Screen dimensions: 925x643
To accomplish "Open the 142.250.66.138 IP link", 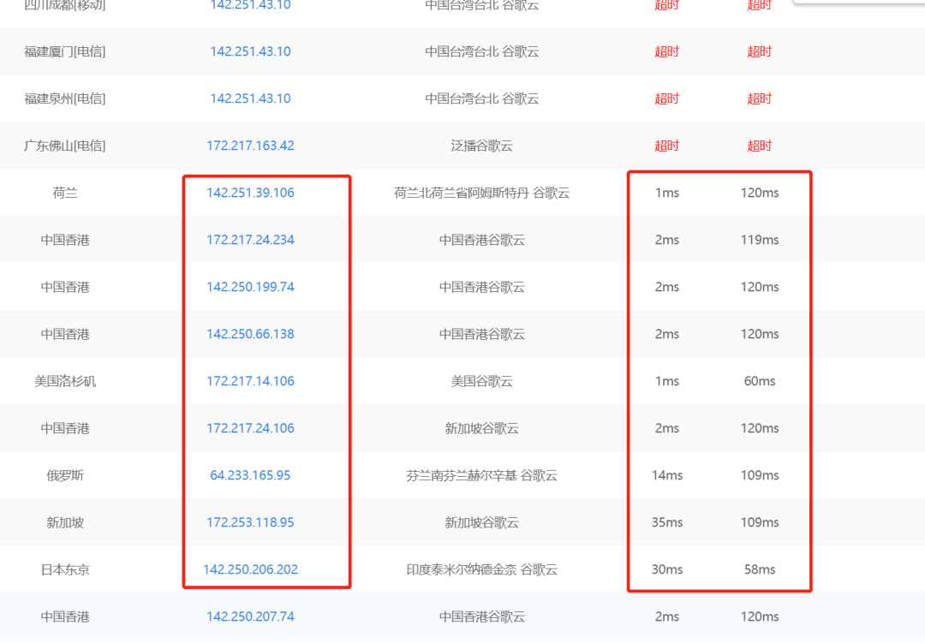I will (250, 335).
